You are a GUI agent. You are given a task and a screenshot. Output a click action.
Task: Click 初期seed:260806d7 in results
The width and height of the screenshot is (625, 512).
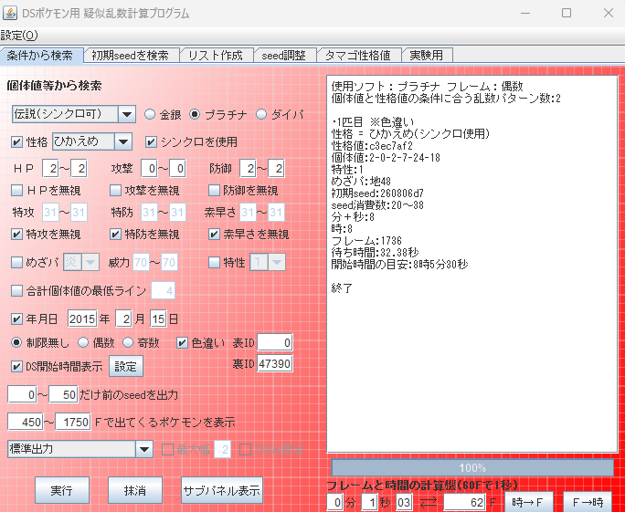[x=377, y=193]
